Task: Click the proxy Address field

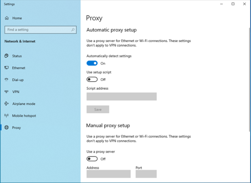Action: pyautogui.click(x=108, y=174)
